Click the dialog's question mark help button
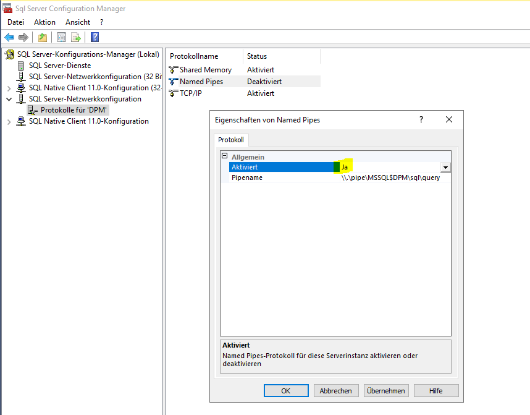The image size is (530, 415). tap(421, 119)
